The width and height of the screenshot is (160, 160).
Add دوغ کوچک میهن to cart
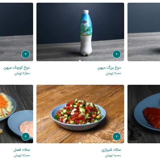[x=26, y=54]
